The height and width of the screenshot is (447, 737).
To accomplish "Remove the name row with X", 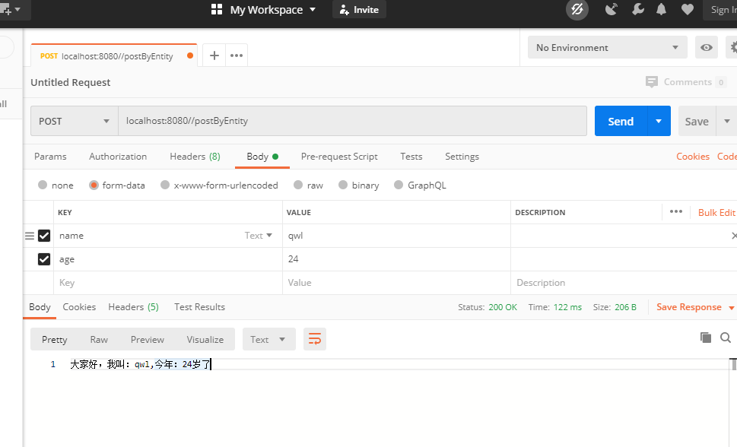I will pos(734,236).
